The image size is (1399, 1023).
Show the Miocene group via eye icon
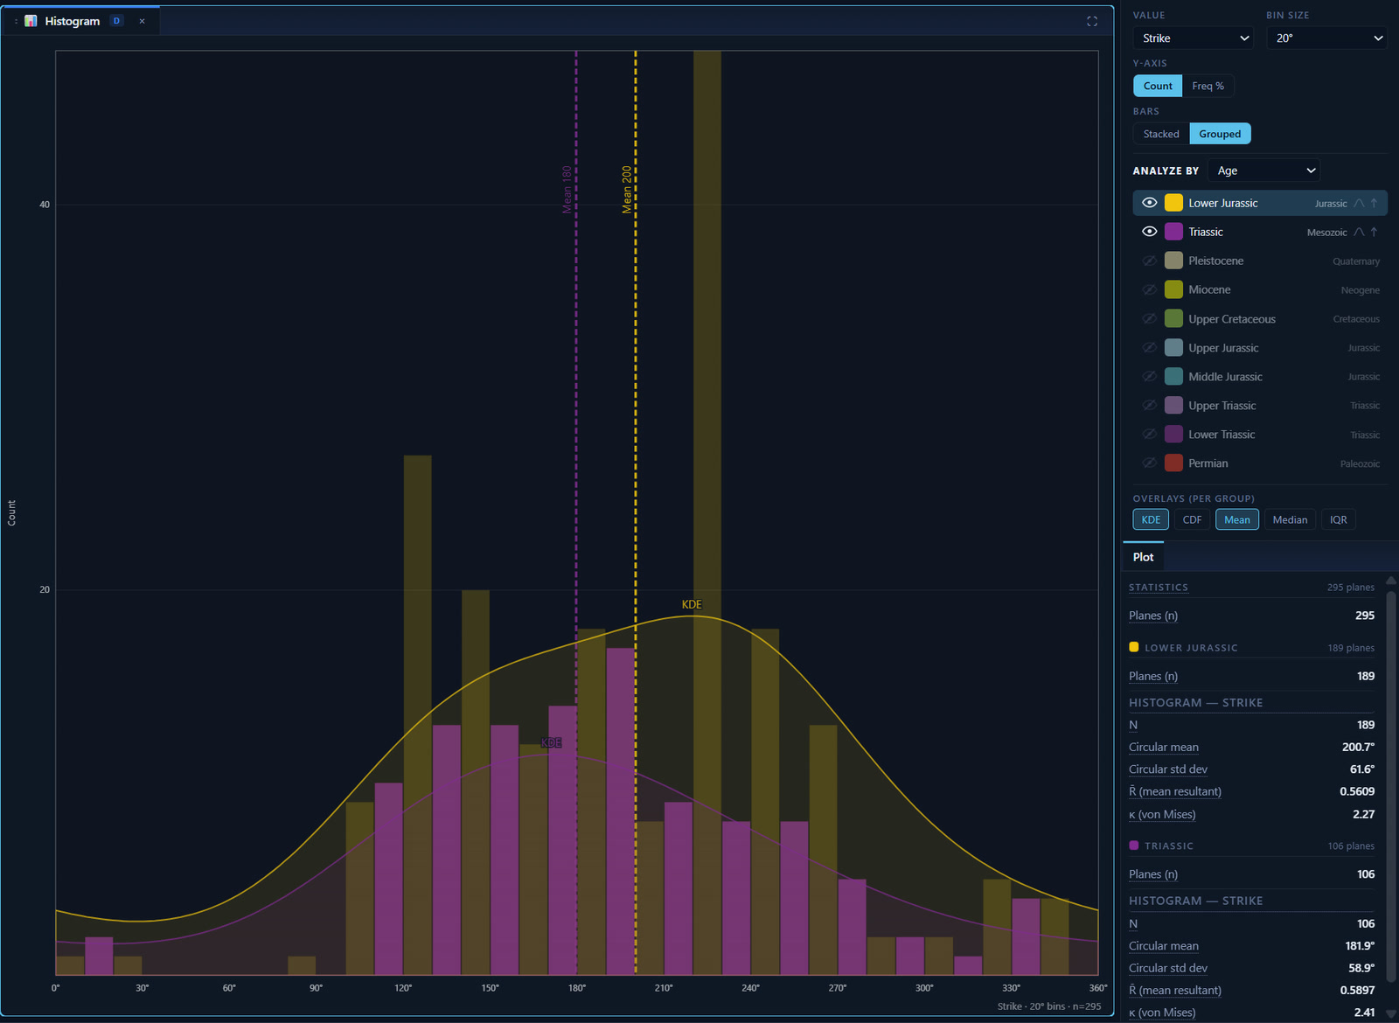pos(1150,289)
